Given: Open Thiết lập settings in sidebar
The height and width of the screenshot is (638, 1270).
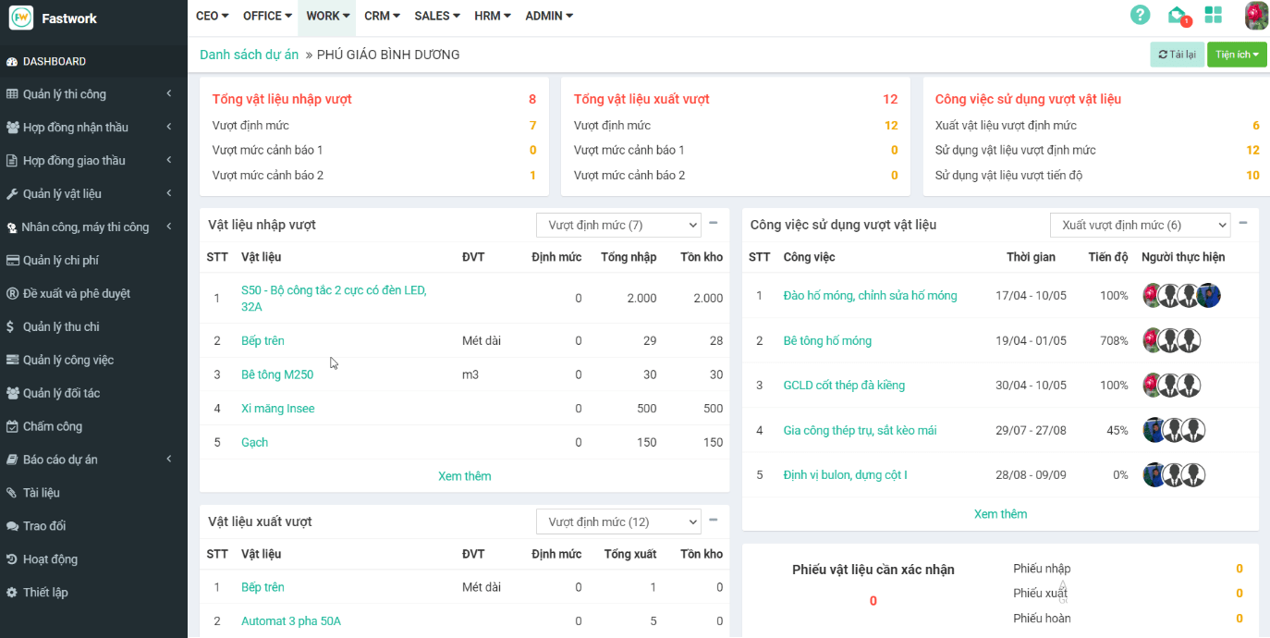Looking at the screenshot, I should point(45,592).
